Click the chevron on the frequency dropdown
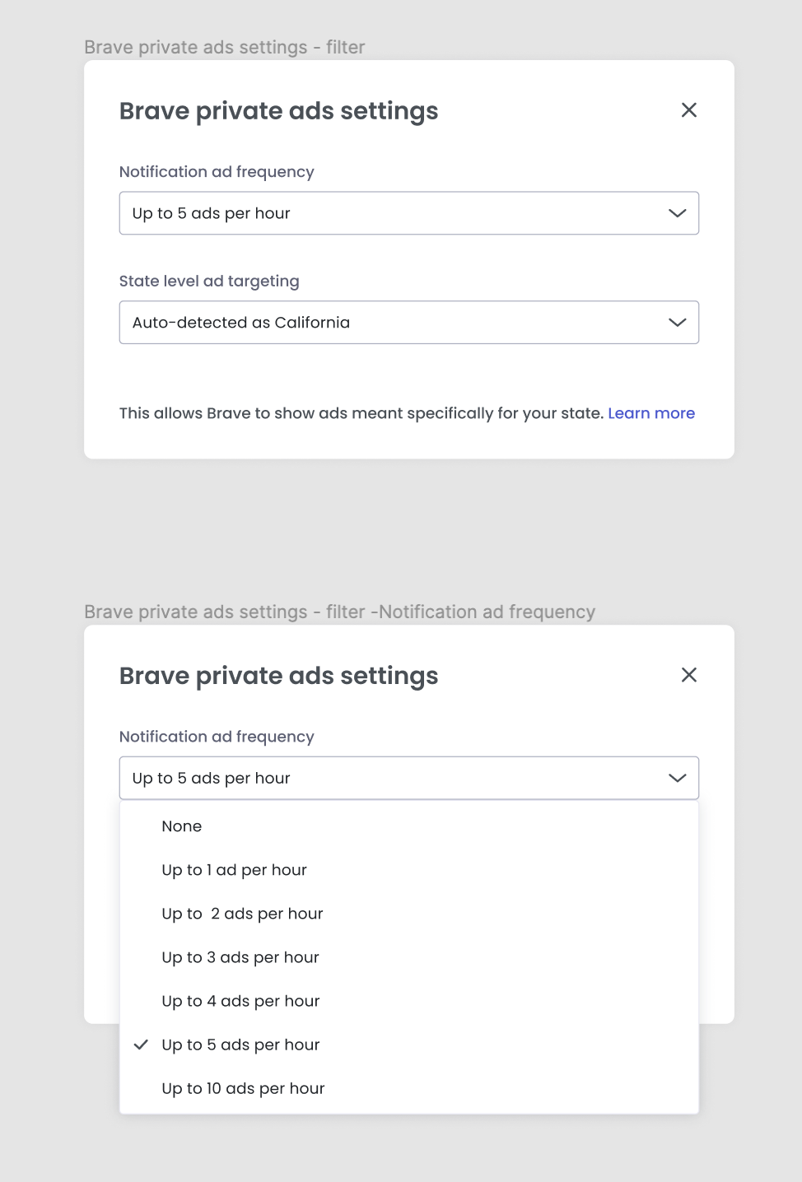802x1182 pixels. click(677, 212)
